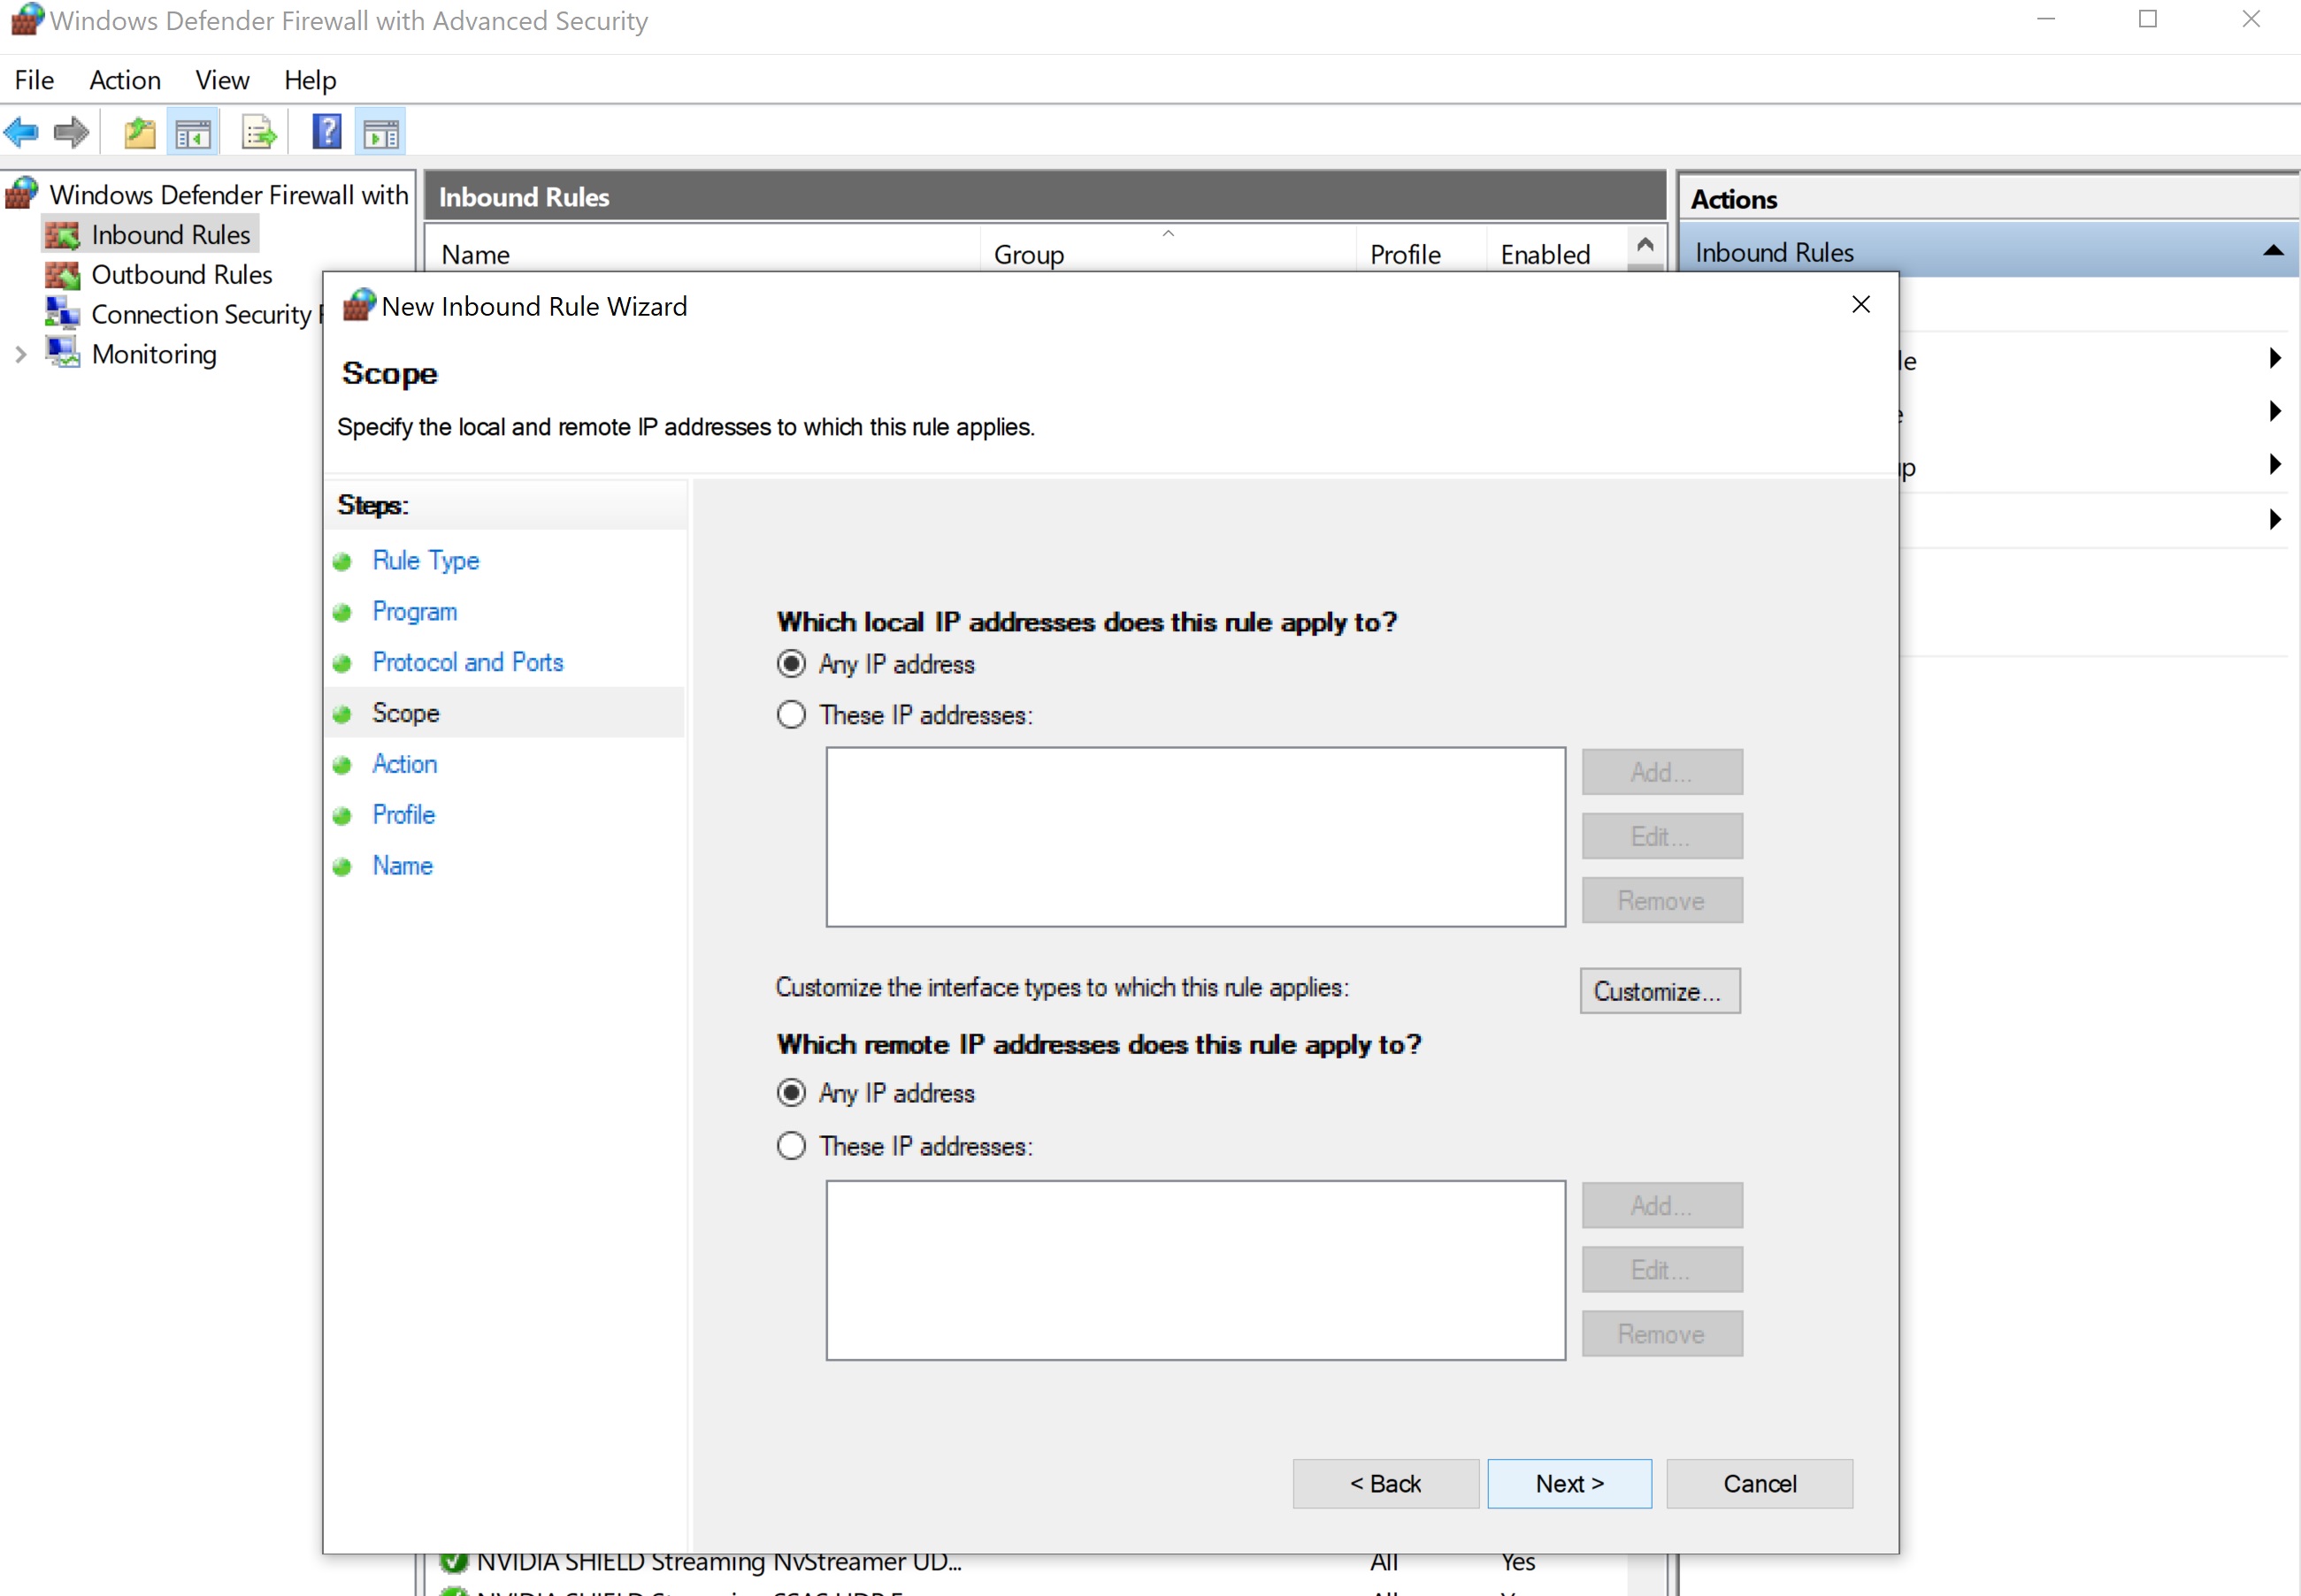Image resolution: width=2301 pixels, height=1596 pixels.
Task: Click the Inbound Rules tree icon
Action: pos(62,235)
